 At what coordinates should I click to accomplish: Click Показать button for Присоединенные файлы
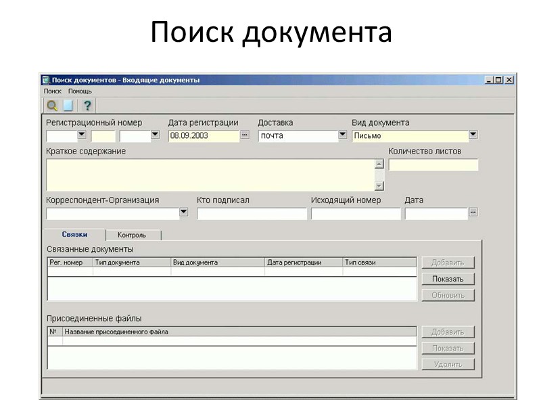[x=448, y=348]
